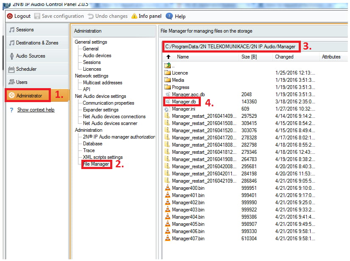Select Manager405.bin file name
Viewport: 350px width, 261px height.
[x=188, y=224]
